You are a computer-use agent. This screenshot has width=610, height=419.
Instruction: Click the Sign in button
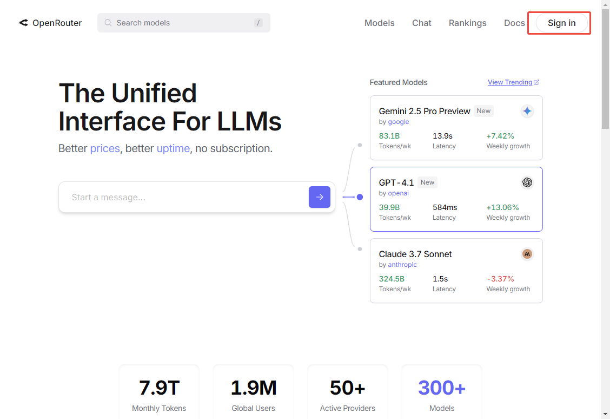(562, 23)
